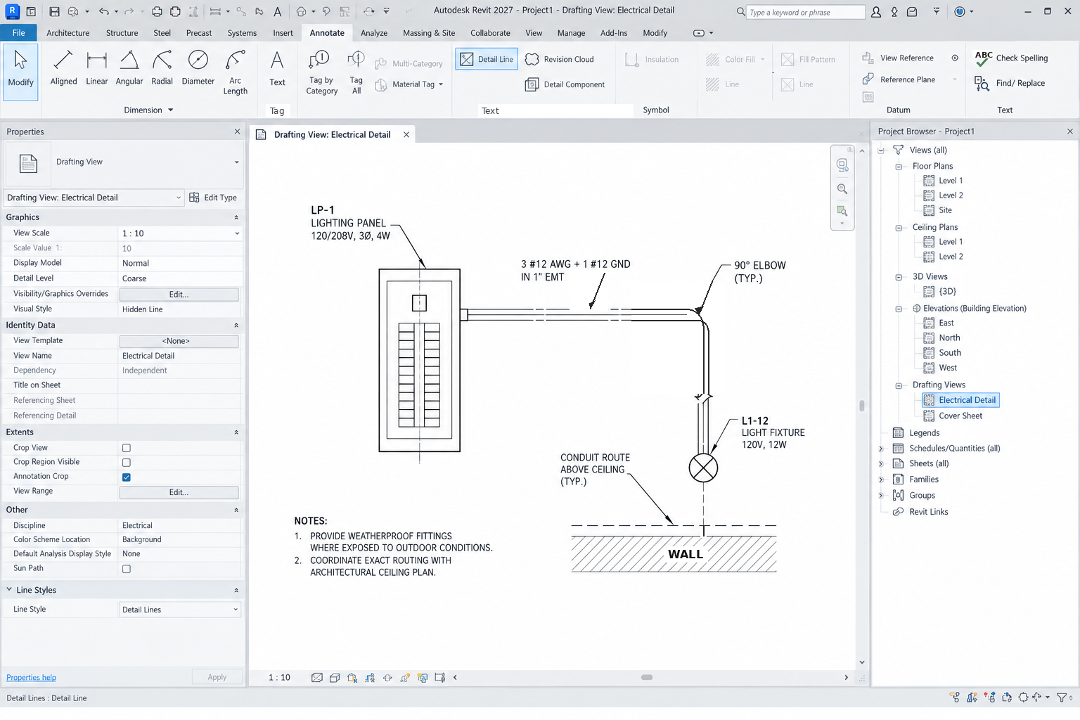The width and height of the screenshot is (1080, 720).
Task: Click the Edit Type button
Action: point(213,198)
